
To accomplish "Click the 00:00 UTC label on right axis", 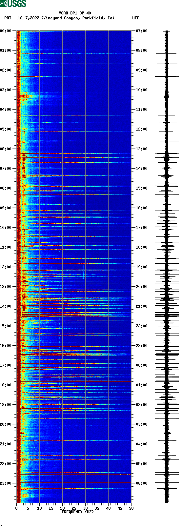I will click(x=142, y=365).
